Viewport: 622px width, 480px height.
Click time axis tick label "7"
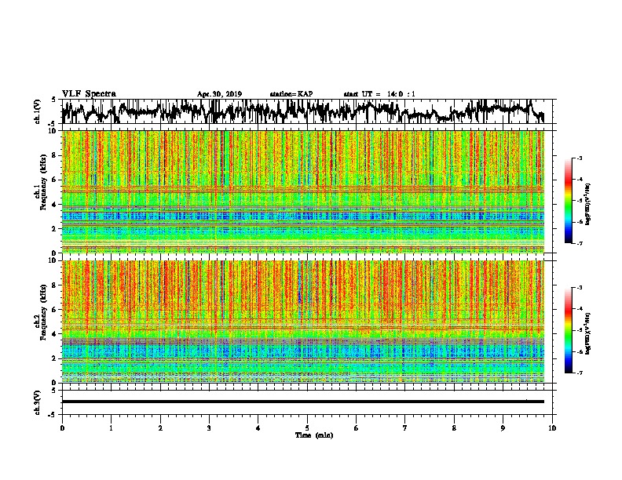405,428
